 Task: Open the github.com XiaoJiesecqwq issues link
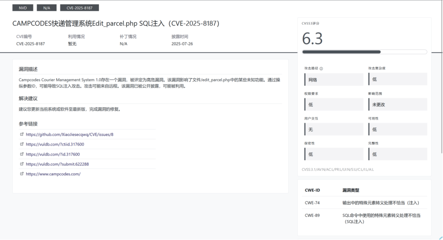click(70, 135)
